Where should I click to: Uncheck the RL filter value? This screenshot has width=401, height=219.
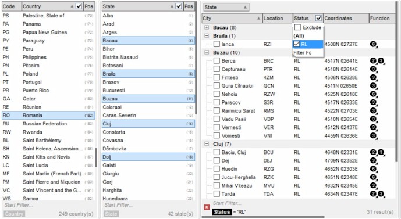[296, 44]
